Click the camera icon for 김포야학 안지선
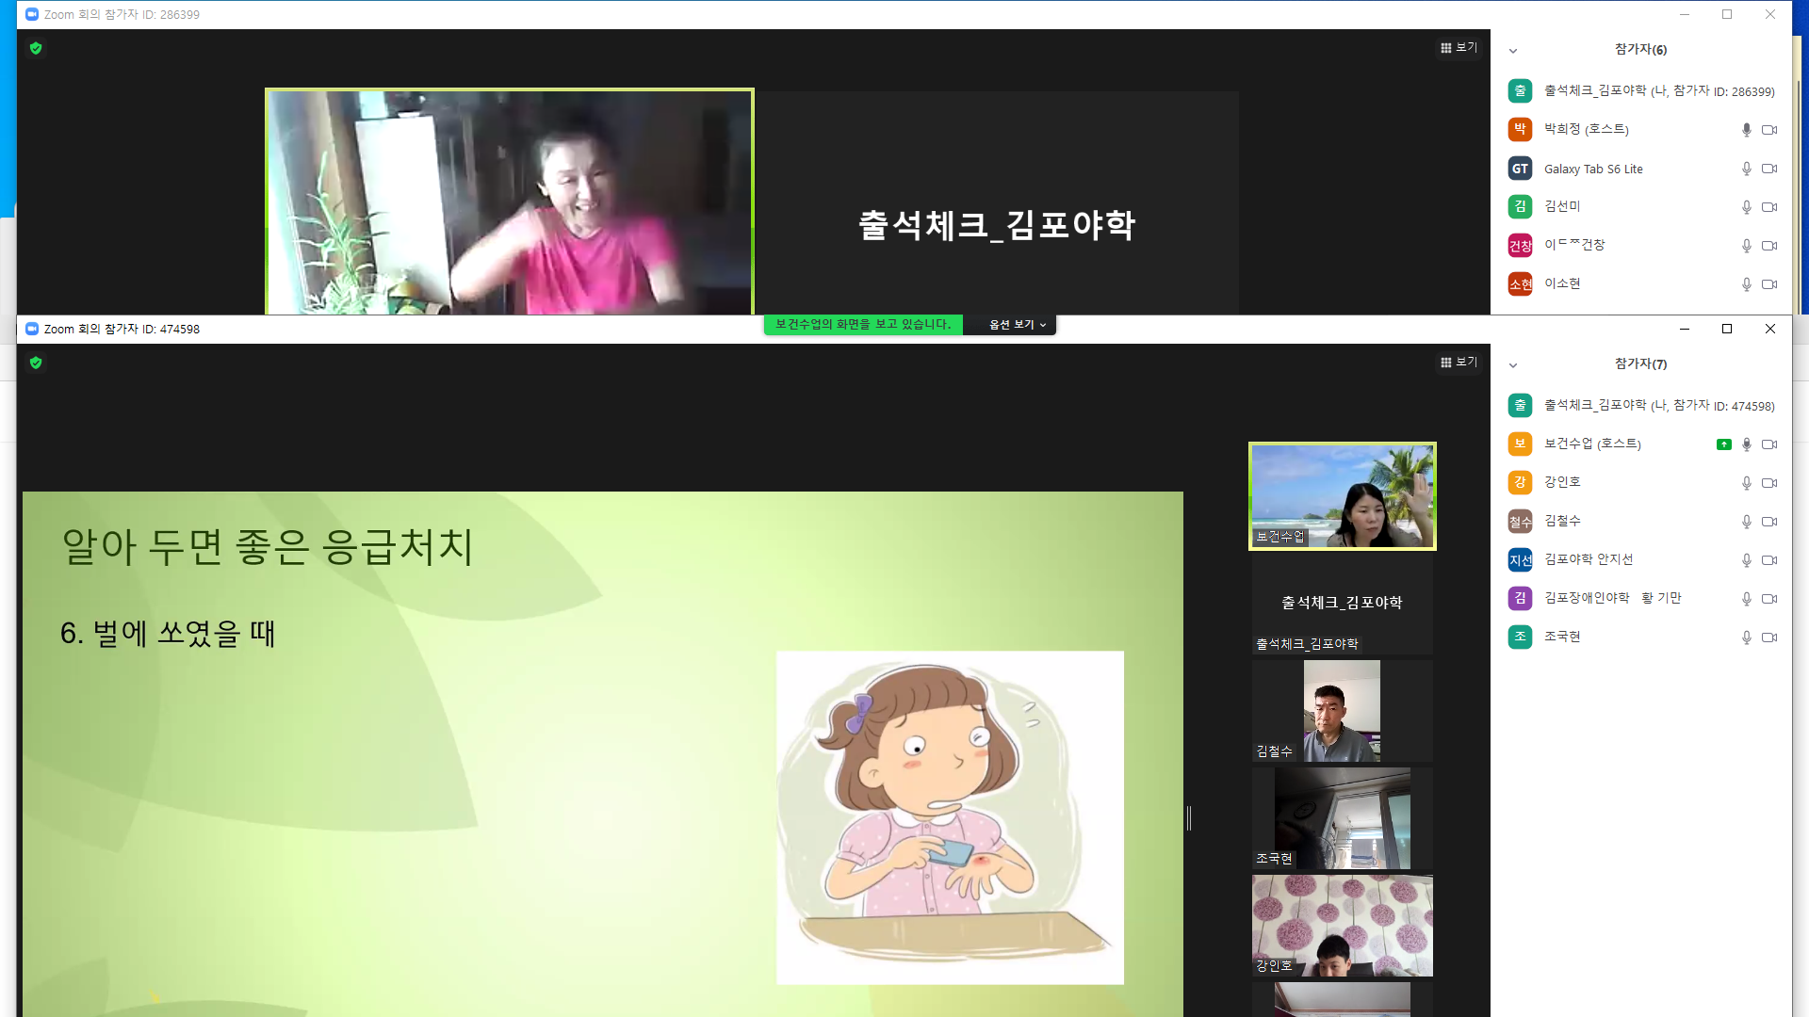The image size is (1809, 1017). [x=1769, y=560]
